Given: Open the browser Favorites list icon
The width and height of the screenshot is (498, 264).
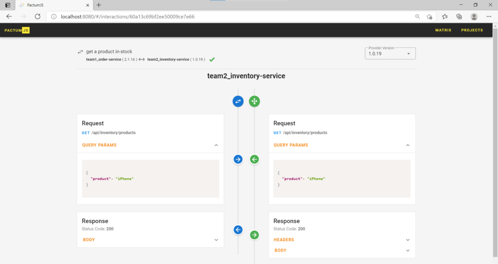Looking at the screenshot, I should coord(445,17).
